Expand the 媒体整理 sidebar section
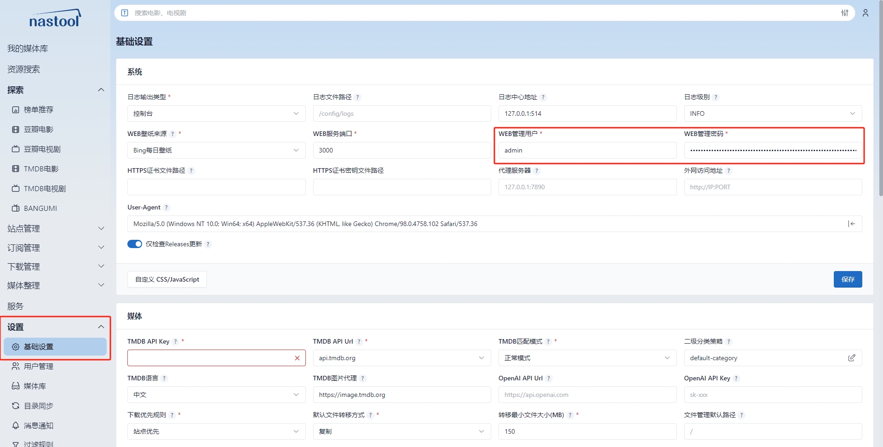883x447 pixels. (x=55, y=285)
